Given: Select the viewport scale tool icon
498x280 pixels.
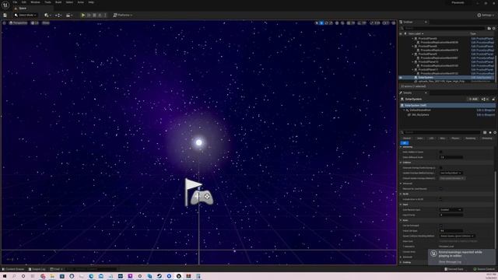Looking at the screenshot, I should pyautogui.click(x=331, y=23).
